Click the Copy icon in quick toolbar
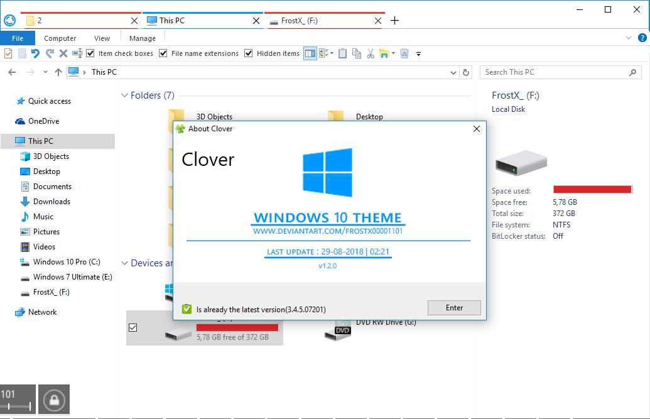This screenshot has height=419, width=650. (357, 53)
